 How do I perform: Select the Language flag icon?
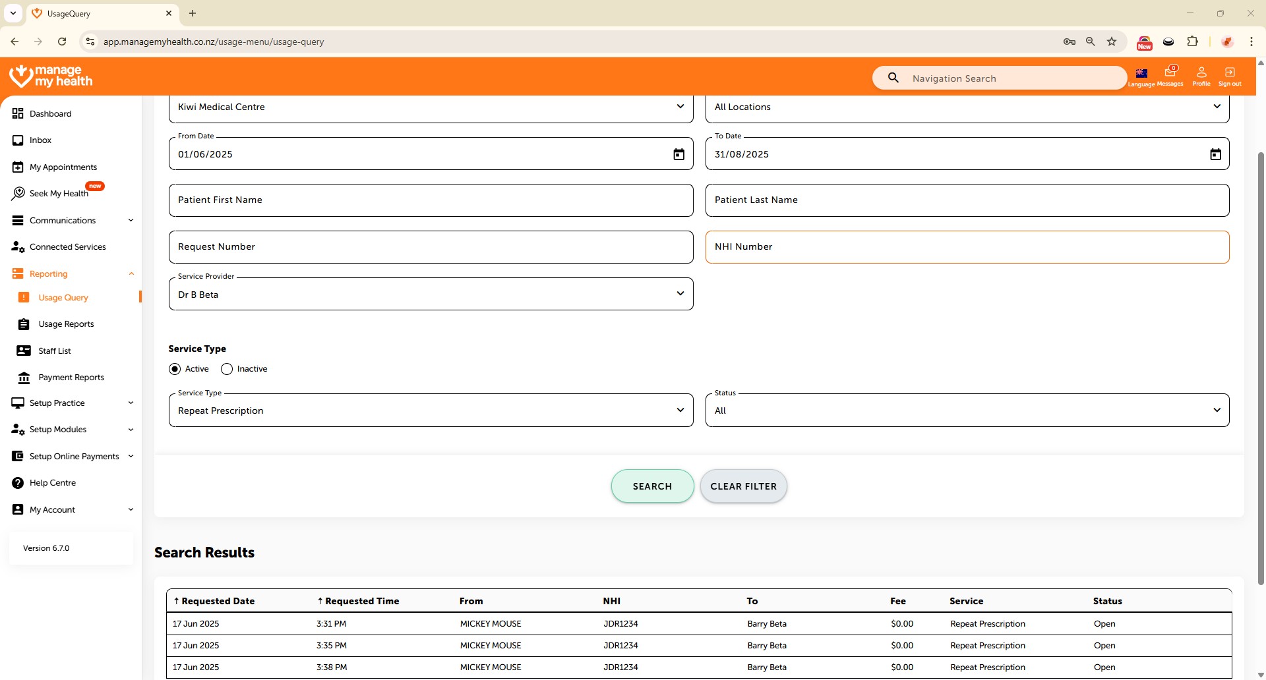(x=1141, y=74)
